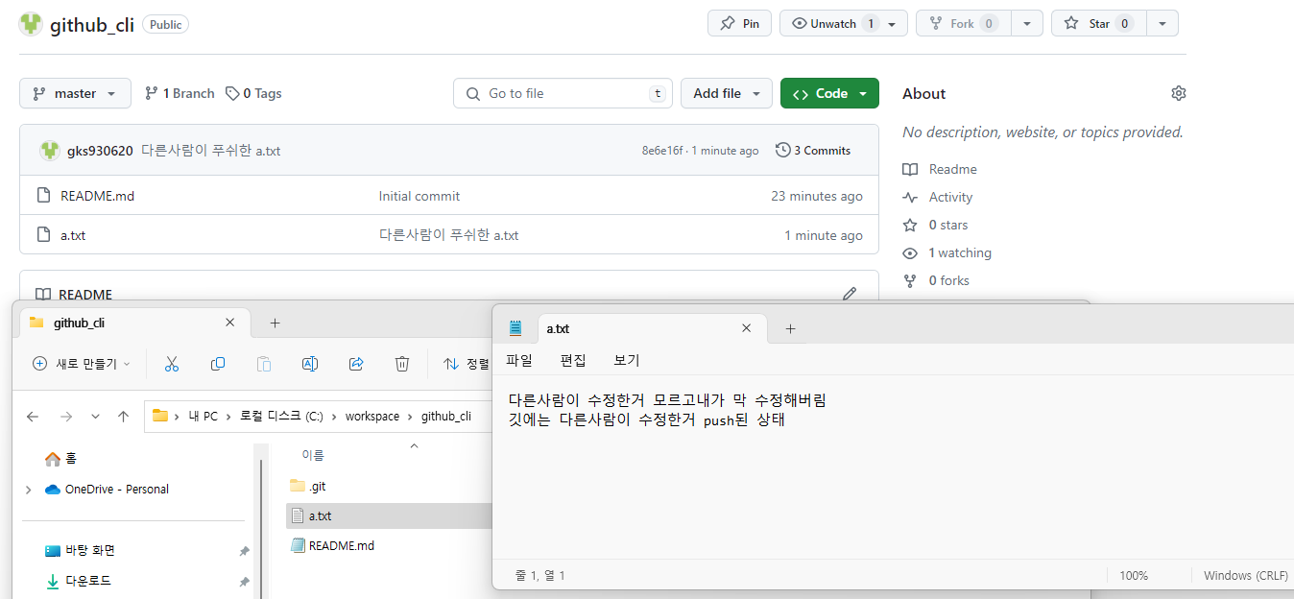Open the Unwatch notifications dropdown arrow
The width and height of the screenshot is (1294, 599).
click(x=893, y=24)
